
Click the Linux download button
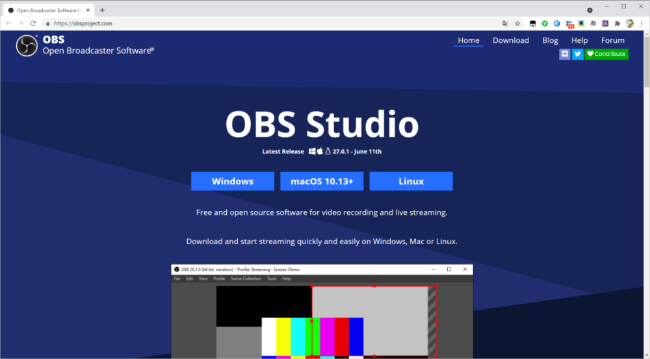411,181
